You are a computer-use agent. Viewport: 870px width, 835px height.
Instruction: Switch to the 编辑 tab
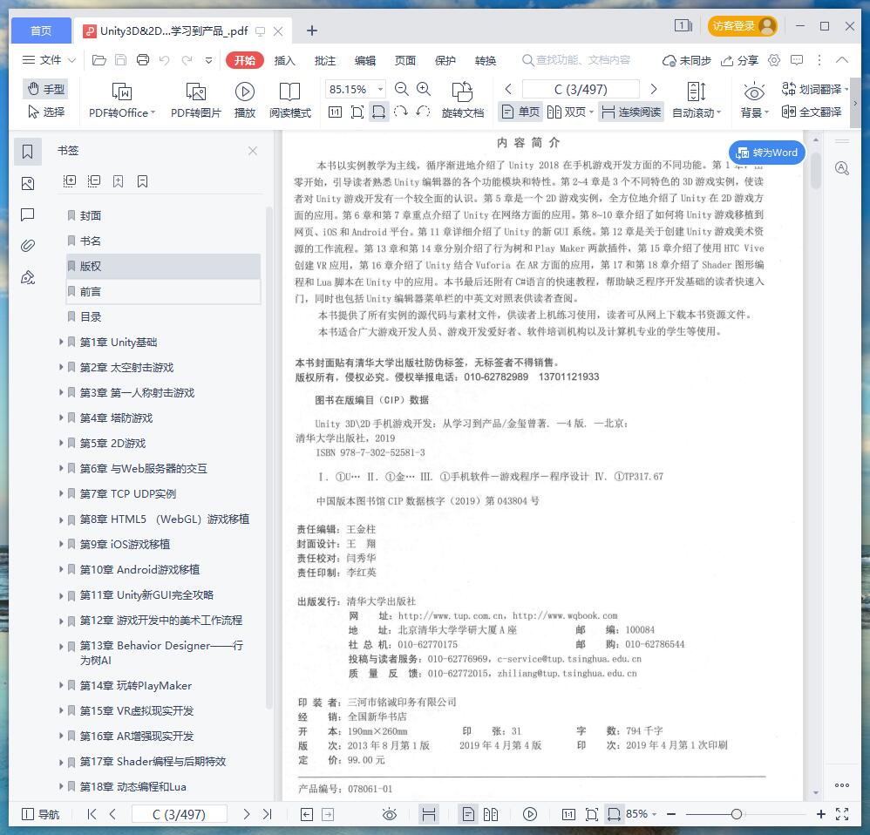pyautogui.click(x=364, y=60)
